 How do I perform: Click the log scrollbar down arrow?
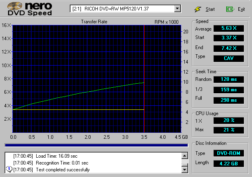pos(185,169)
